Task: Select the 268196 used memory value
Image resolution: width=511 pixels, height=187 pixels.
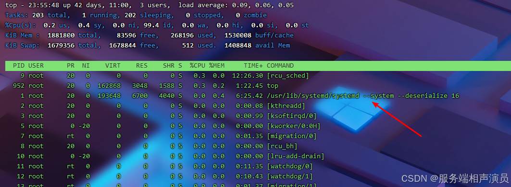Action: coord(182,35)
